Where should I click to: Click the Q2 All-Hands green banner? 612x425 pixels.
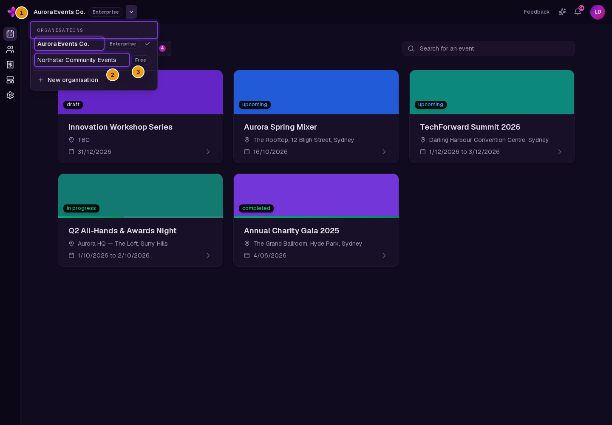point(140,195)
